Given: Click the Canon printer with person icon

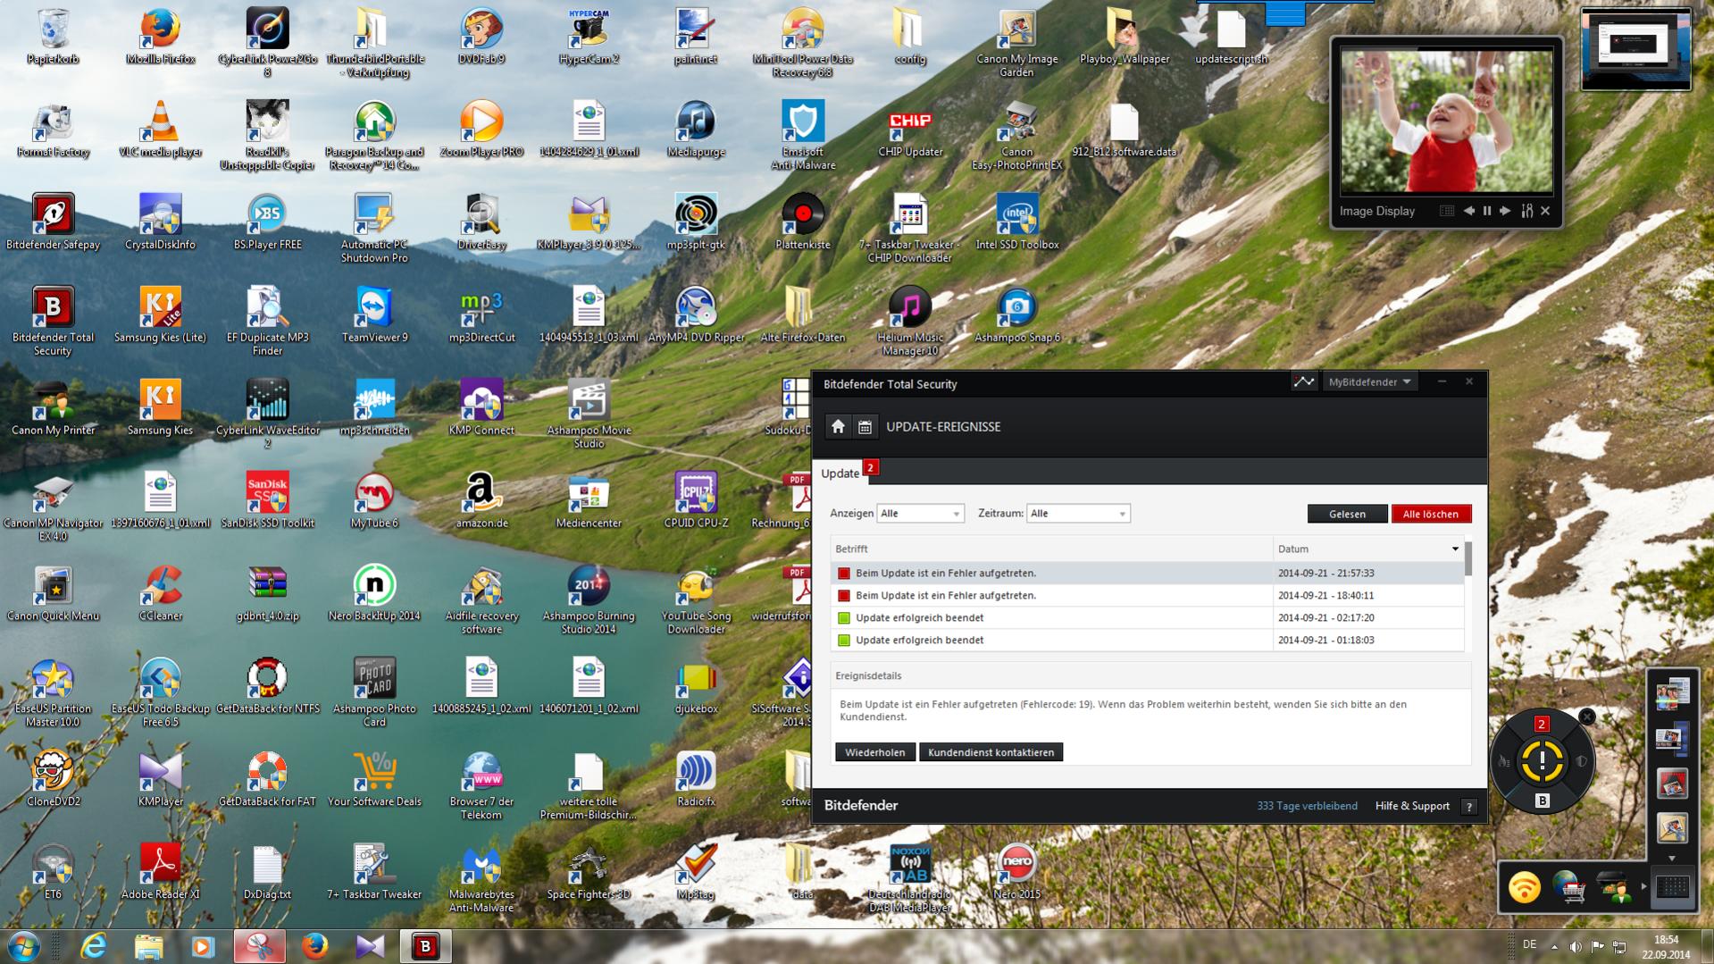Looking at the screenshot, I should tap(1615, 887).
